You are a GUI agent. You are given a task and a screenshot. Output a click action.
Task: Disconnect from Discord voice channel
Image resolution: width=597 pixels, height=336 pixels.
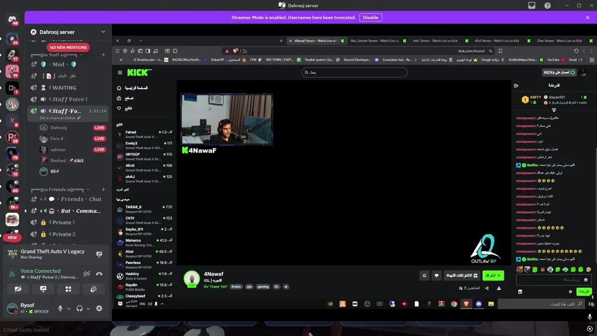(99, 274)
